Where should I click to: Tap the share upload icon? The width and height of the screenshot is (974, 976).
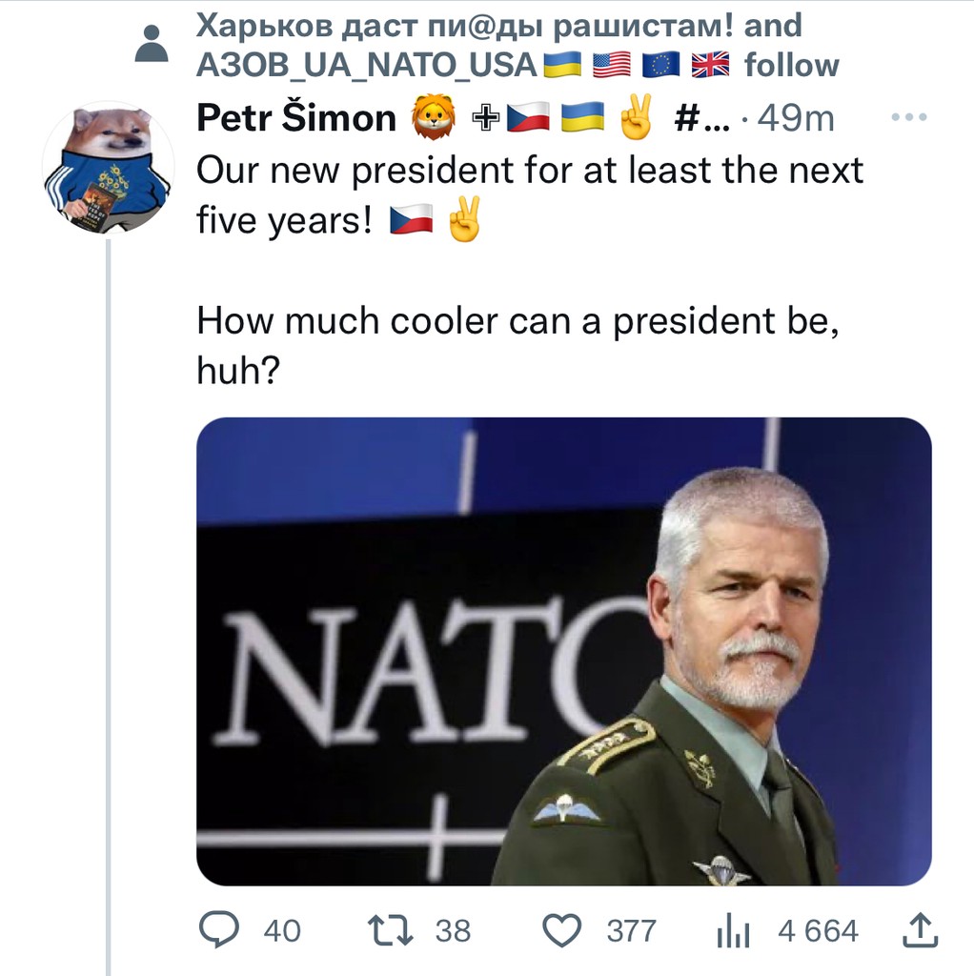click(x=920, y=929)
